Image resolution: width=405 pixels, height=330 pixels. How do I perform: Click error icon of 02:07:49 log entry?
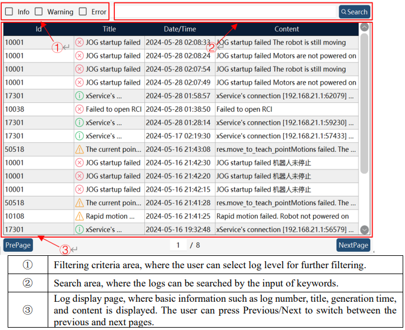79,82
